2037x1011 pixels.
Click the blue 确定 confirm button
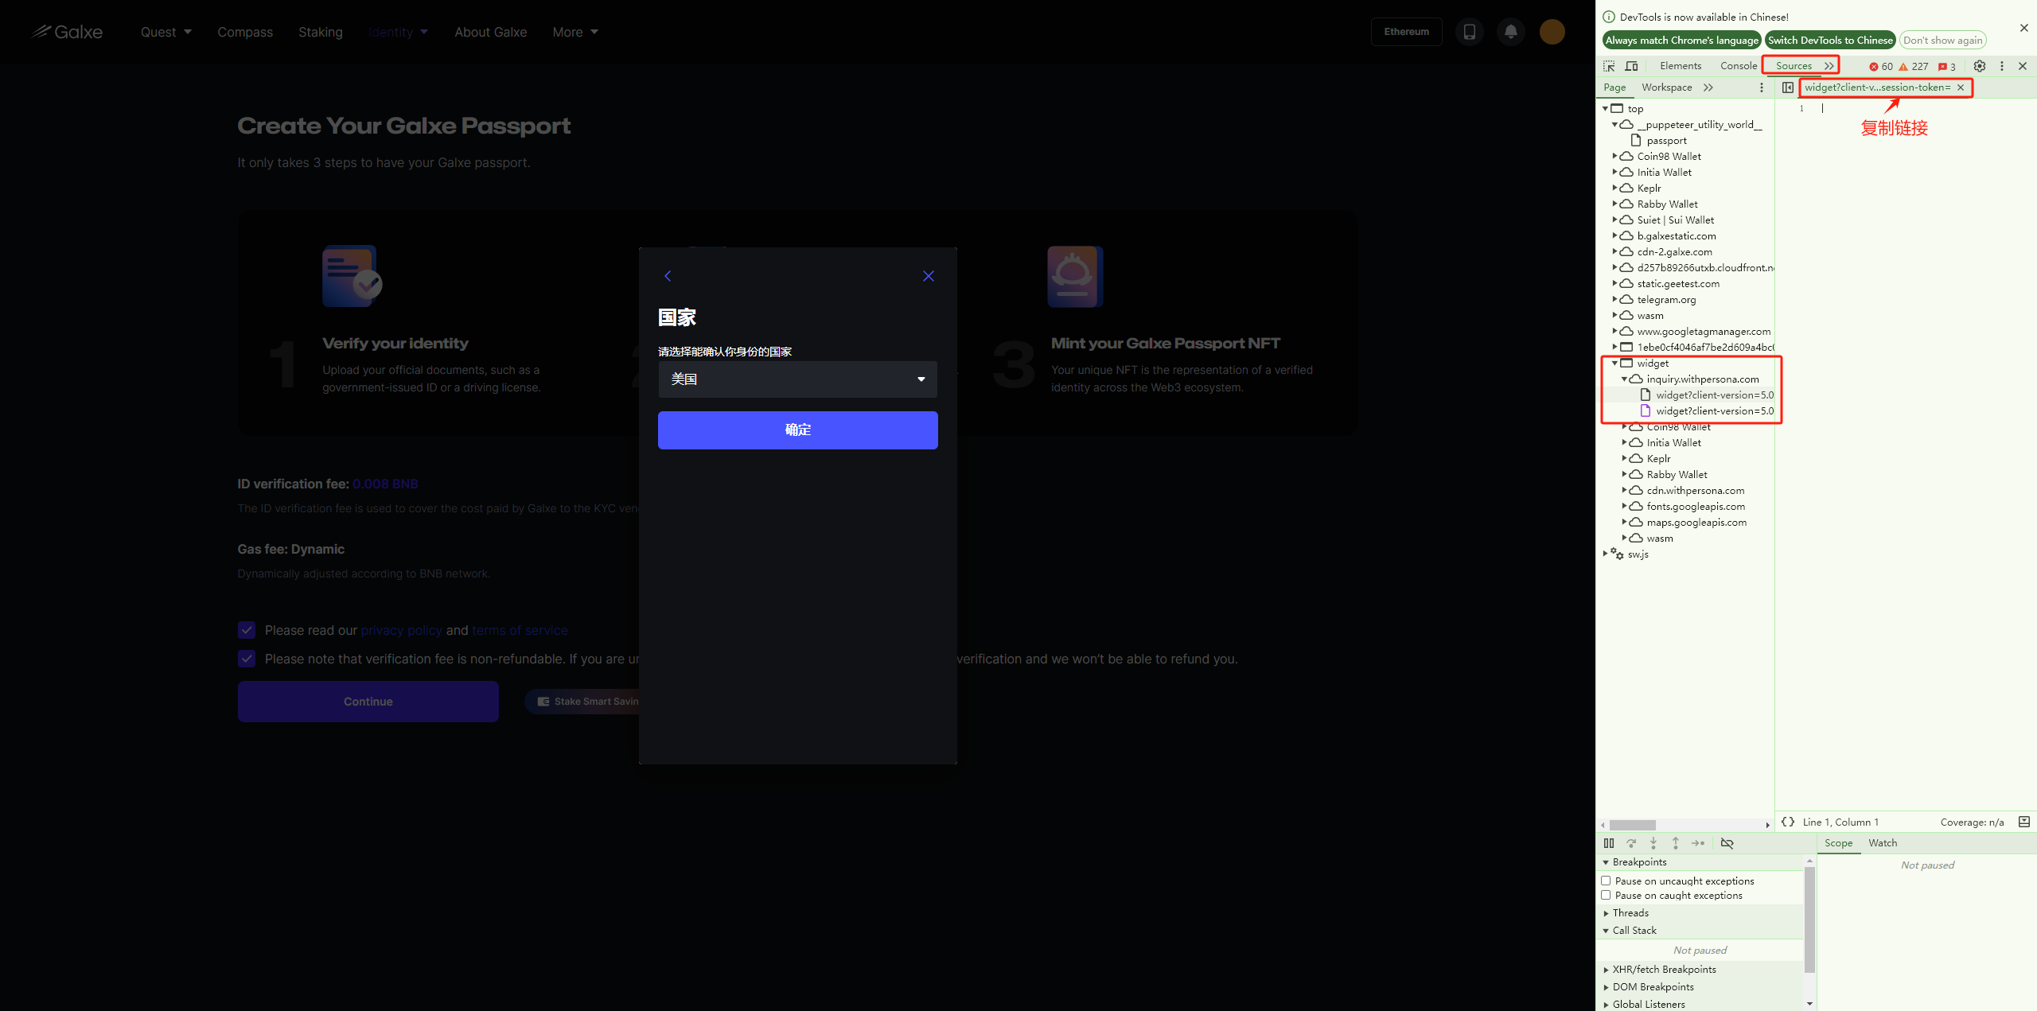797,430
